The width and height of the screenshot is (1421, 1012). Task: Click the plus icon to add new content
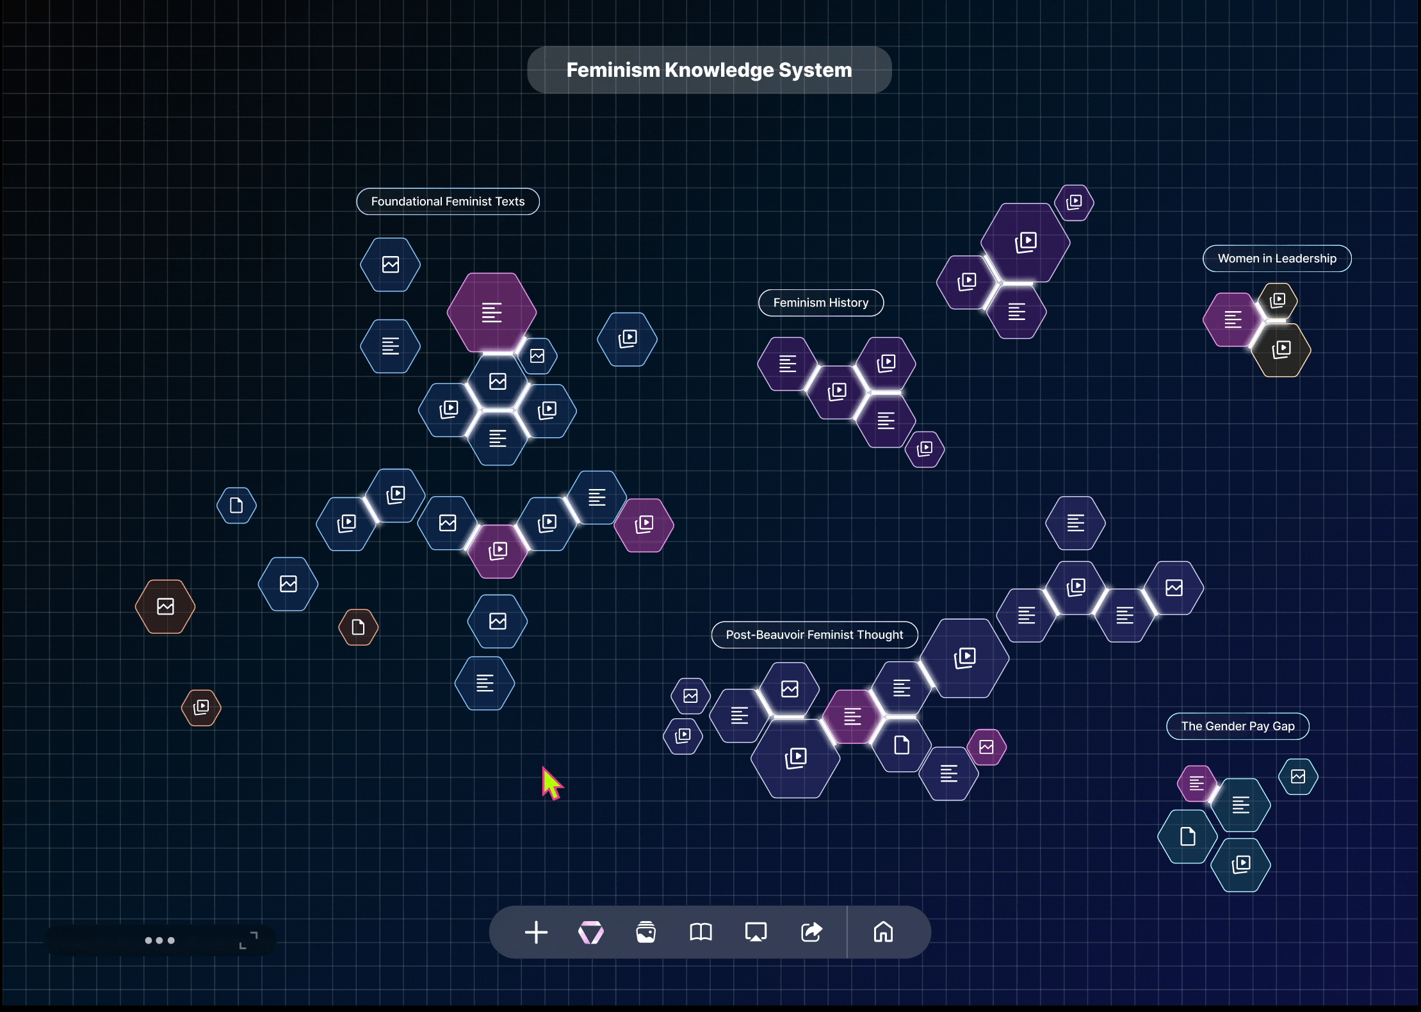(535, 933)
